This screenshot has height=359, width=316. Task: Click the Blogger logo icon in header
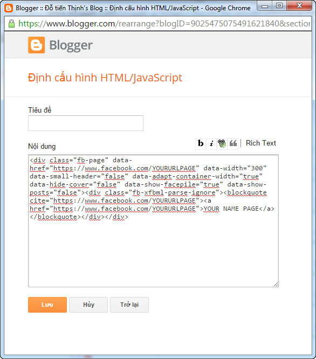coord(37,45)
